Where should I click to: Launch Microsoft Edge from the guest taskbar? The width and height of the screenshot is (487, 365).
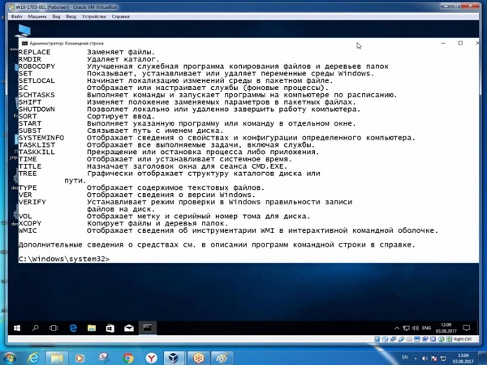[73, 328]
